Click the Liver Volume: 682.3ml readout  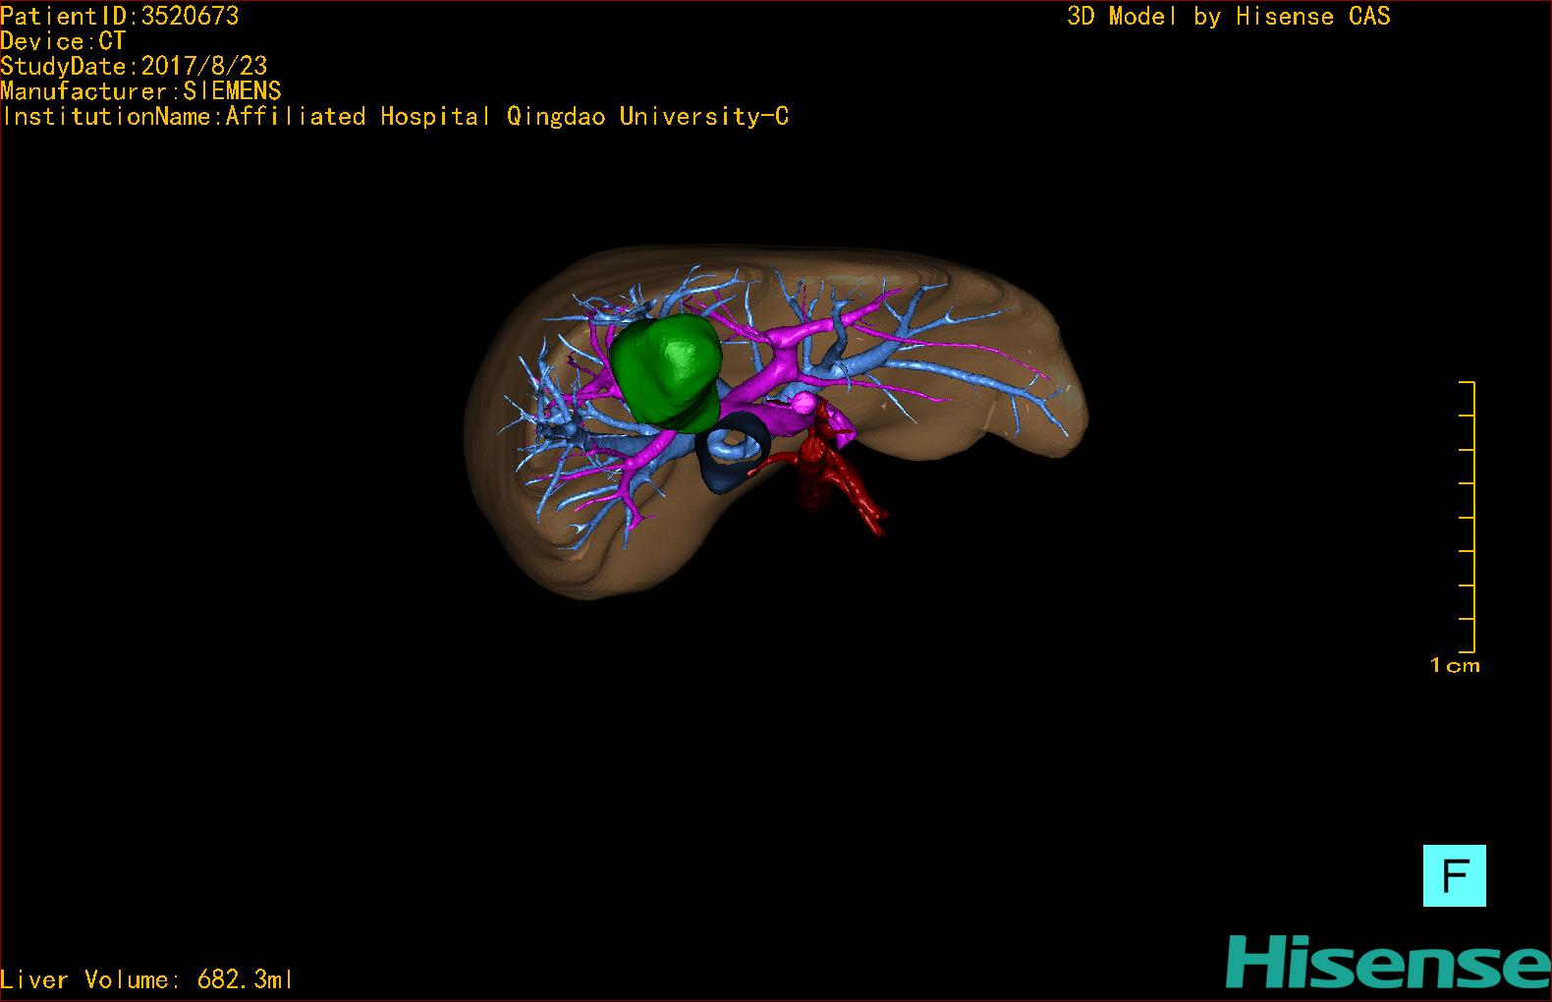[146, 979]
